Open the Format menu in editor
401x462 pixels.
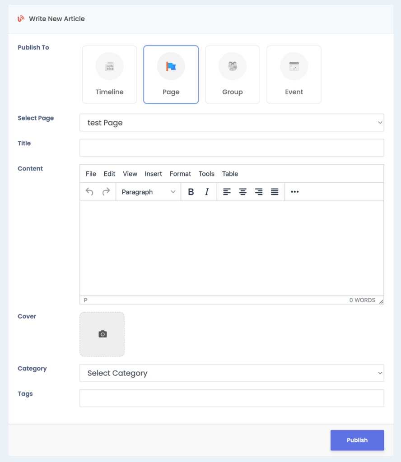pos(180,174)
